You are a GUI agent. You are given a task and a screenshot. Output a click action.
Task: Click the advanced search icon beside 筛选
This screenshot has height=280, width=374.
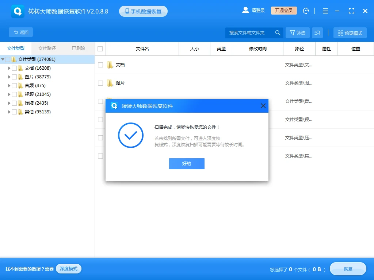pyautogui.click(x=317, y=32)
